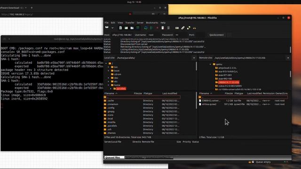Open the Transfer menu

pos(130,23)
